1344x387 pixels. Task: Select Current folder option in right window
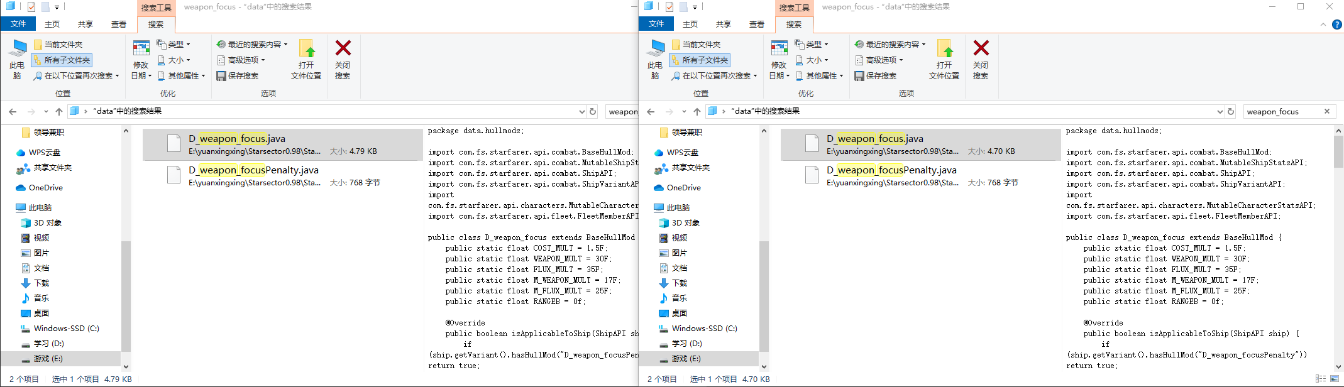click(696, 45)
